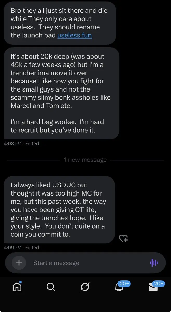171x312 pixels.
Task: Tap the 4:09 PM timestamp
Action: 12,247
